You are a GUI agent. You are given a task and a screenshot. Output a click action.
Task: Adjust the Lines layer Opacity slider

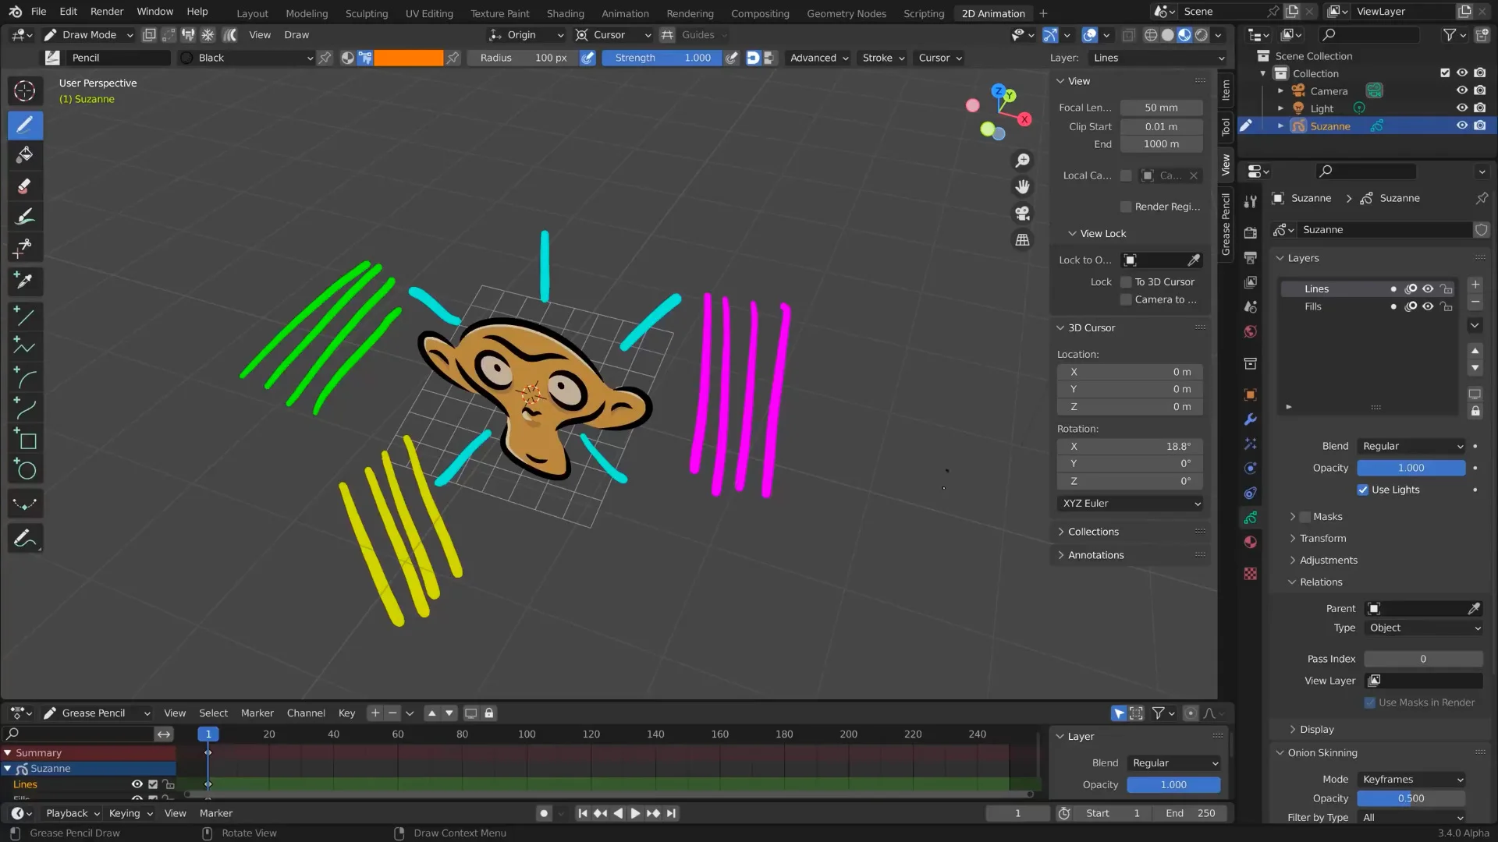1411,468
